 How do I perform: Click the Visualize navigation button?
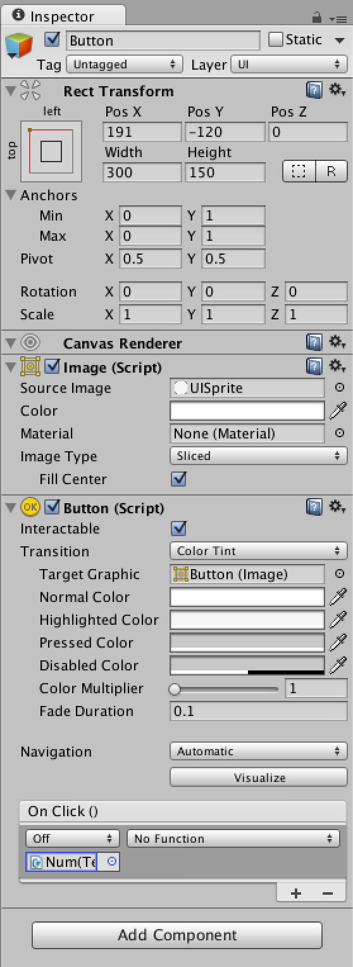pos(258,778)
